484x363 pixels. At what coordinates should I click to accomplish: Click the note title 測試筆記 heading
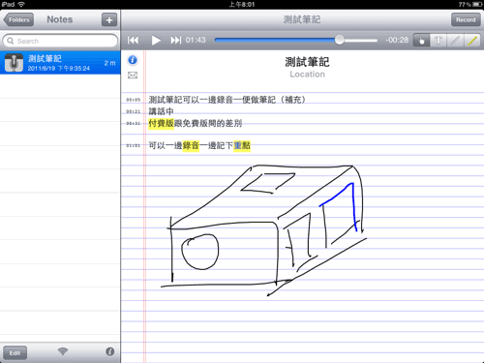(x=307, y=62)
